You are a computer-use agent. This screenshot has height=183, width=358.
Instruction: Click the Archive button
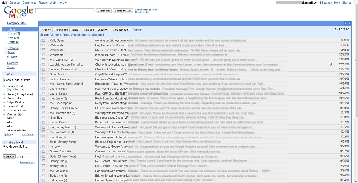46,30
